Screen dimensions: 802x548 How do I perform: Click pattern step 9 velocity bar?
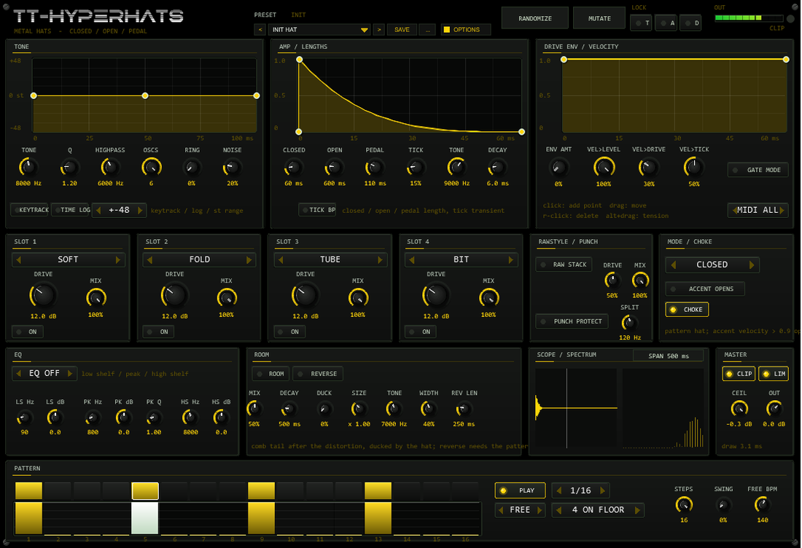click(261, 518)
